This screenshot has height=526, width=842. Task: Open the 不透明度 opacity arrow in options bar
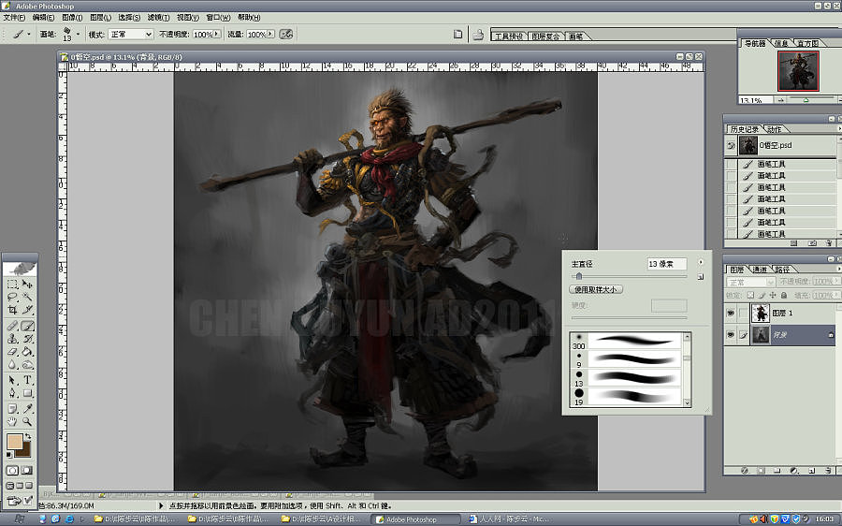click(x=217, y=34)
